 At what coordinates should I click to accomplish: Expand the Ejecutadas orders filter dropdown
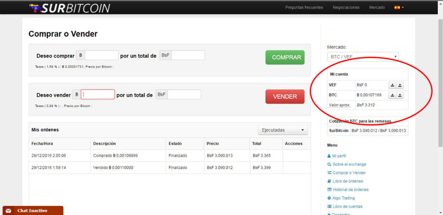coord(283,130)
